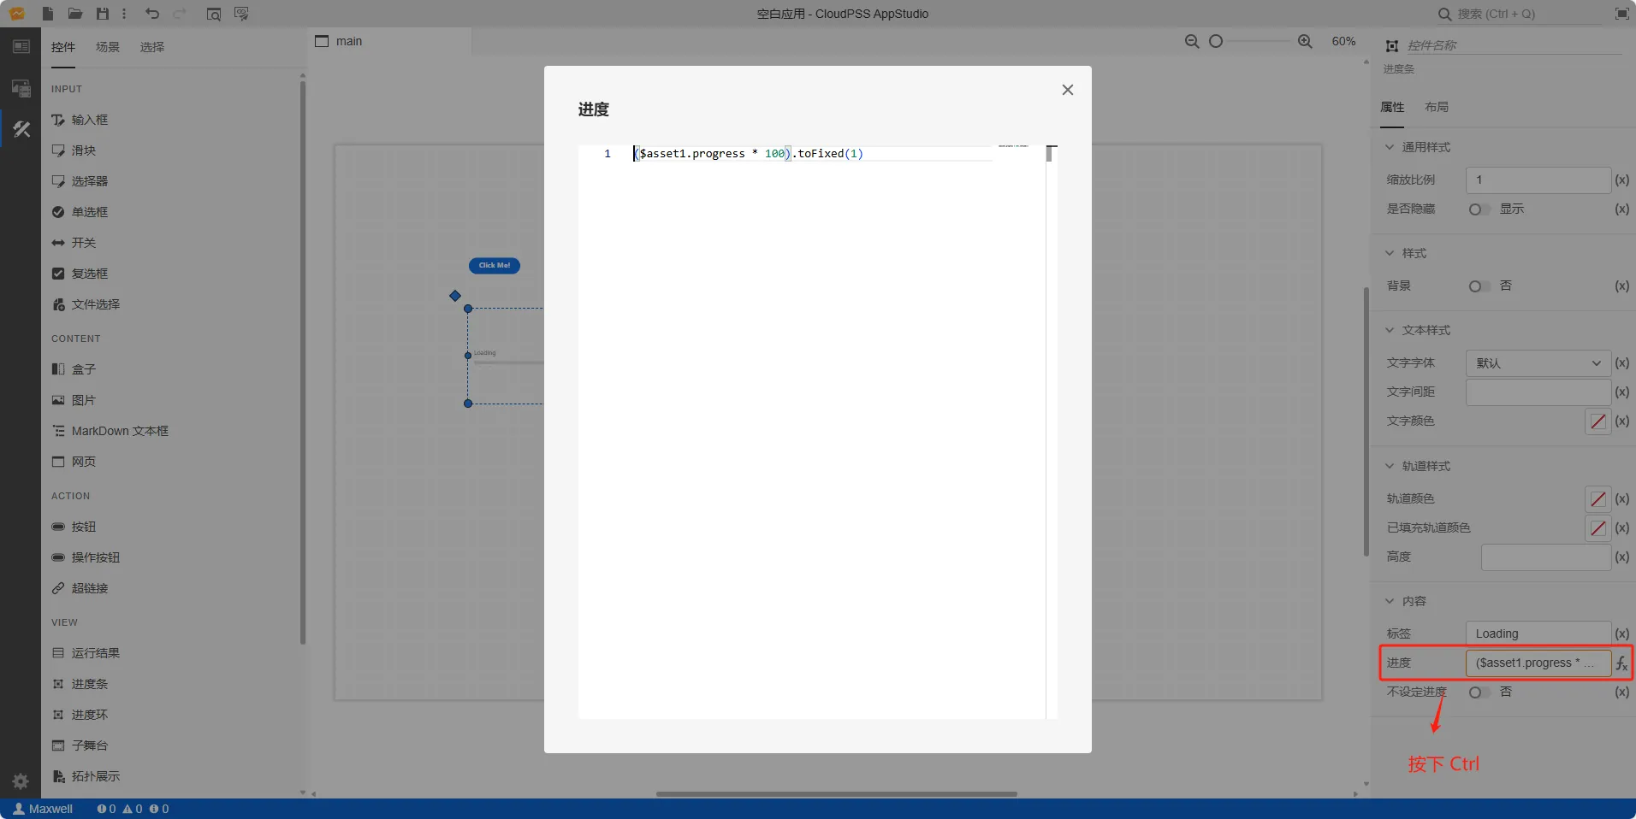Image resolution: width=1636 pixels, height=819 pixels.
Task: Click the 标签 input field containing Loading
Action: point(1538,633)
